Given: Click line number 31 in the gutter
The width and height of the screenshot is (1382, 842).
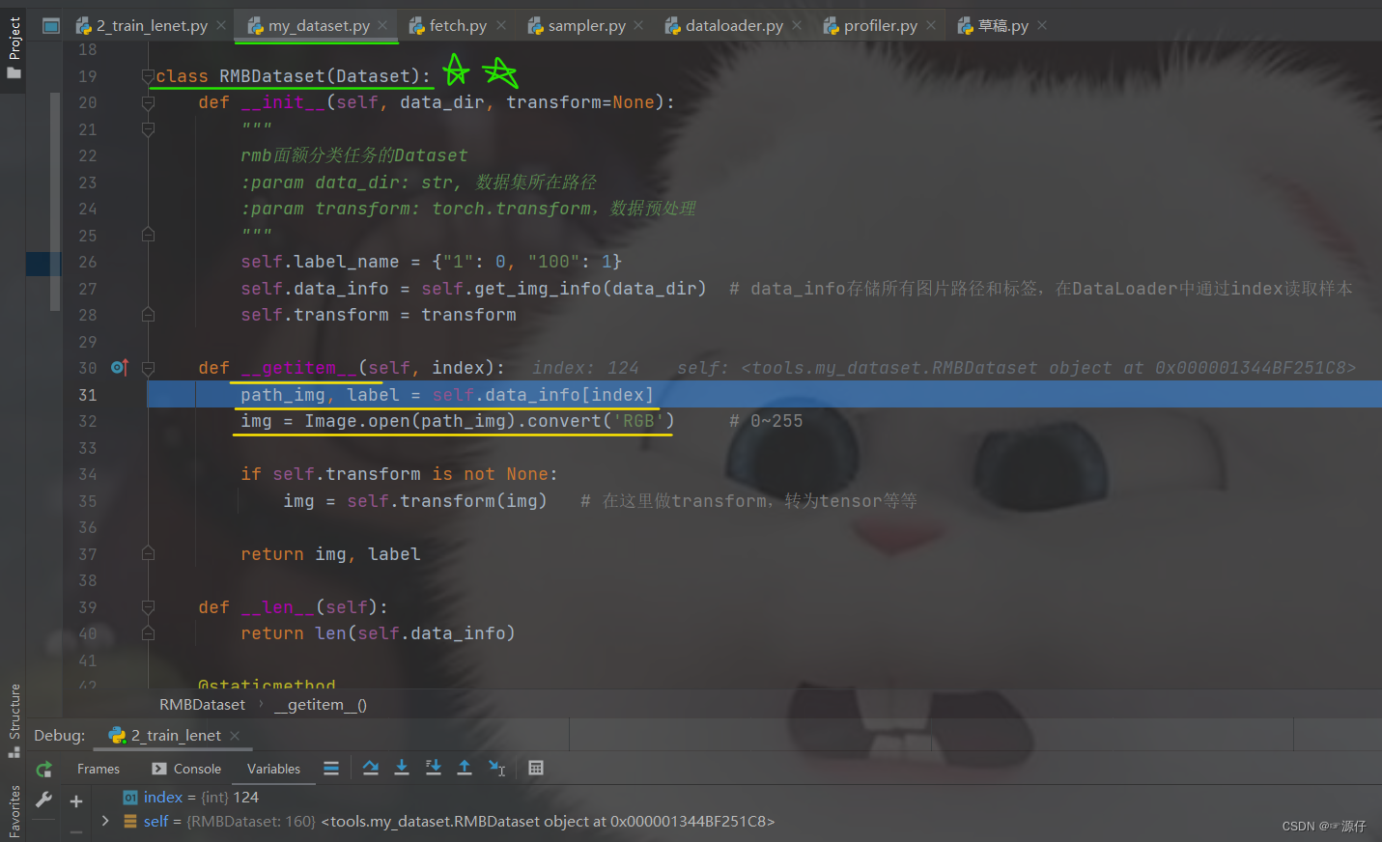Looking at the screenshot, I should [88, 395].
